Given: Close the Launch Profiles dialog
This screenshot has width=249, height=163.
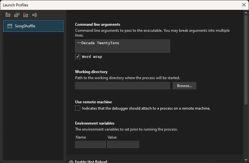Looking at the screenshot, I should (244, 5).
